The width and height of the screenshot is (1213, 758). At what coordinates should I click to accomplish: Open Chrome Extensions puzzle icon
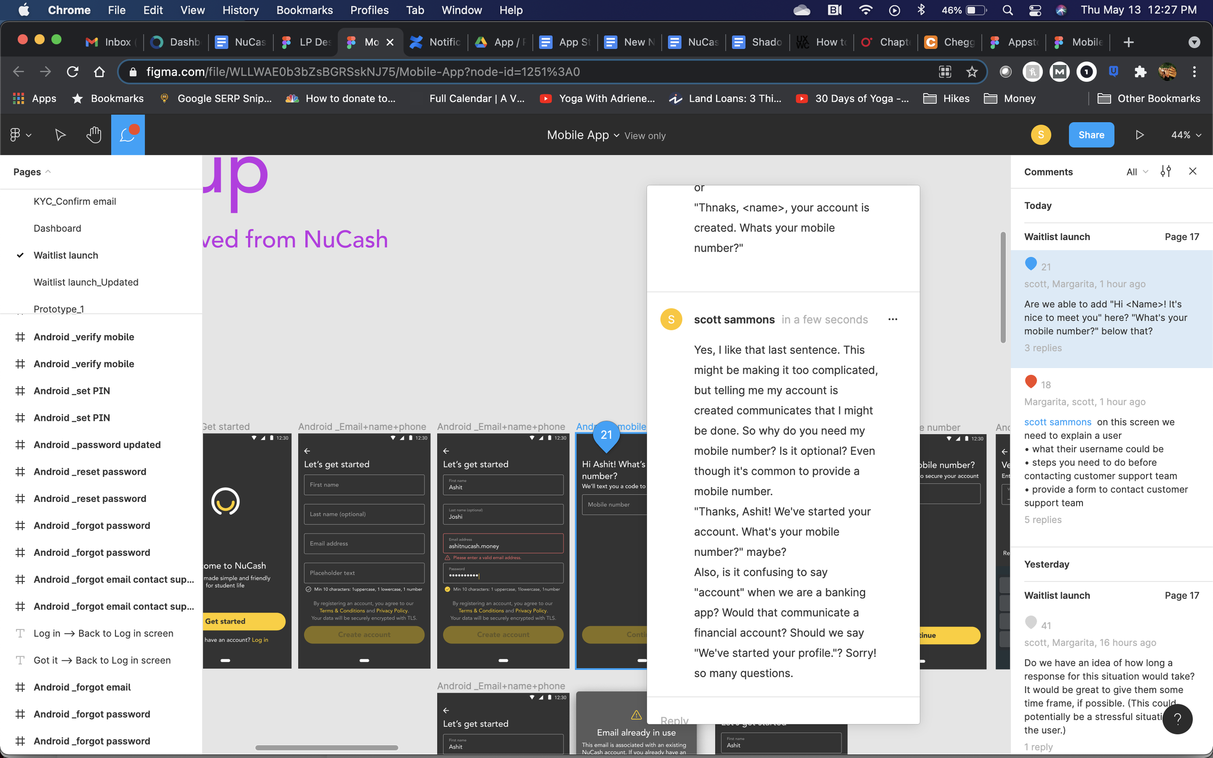point(1140,72)
